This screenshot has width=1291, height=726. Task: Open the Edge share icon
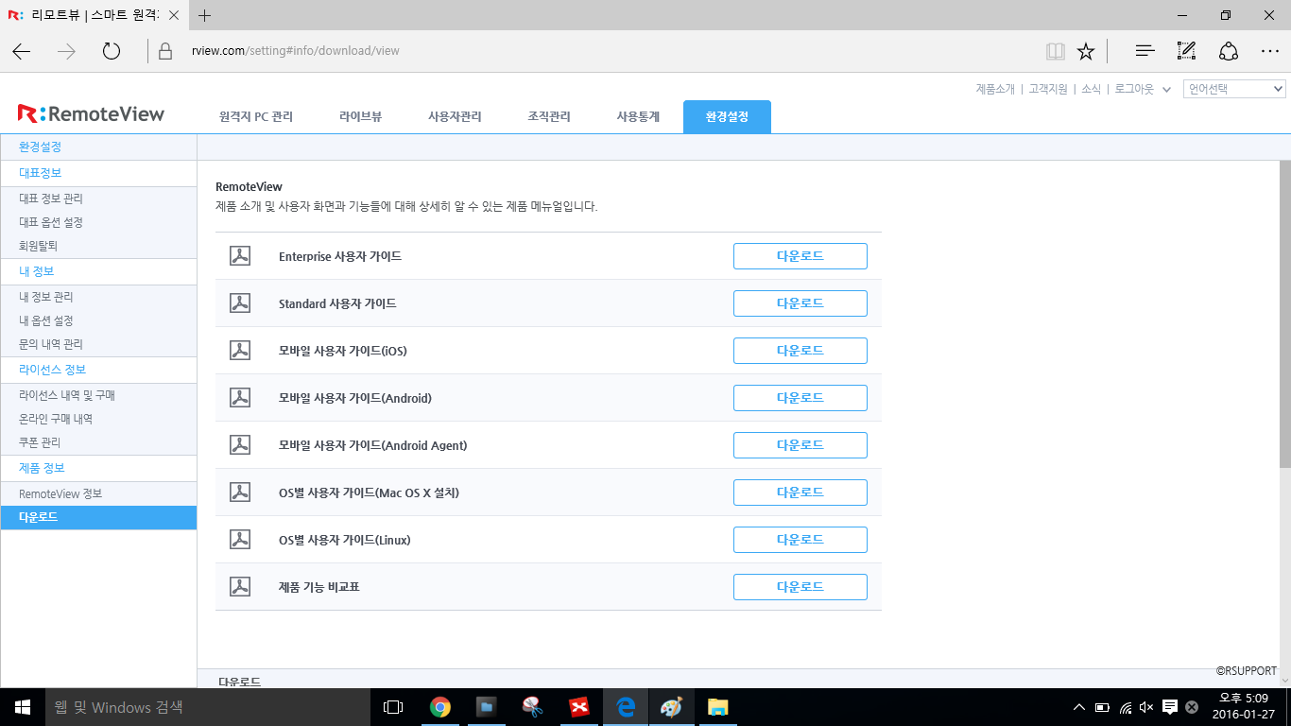[1228, 51]
